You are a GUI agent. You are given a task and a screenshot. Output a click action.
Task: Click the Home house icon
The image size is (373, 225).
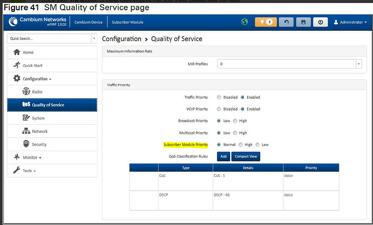point(17,52)
